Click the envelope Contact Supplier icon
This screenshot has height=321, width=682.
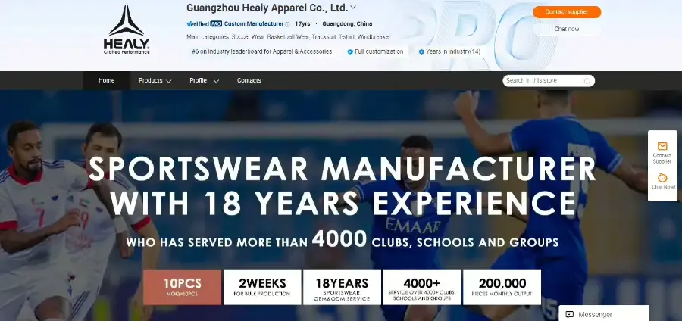662,146
